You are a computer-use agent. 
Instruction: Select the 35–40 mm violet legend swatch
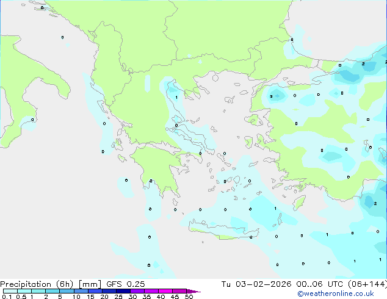click(x=151, y=291)
